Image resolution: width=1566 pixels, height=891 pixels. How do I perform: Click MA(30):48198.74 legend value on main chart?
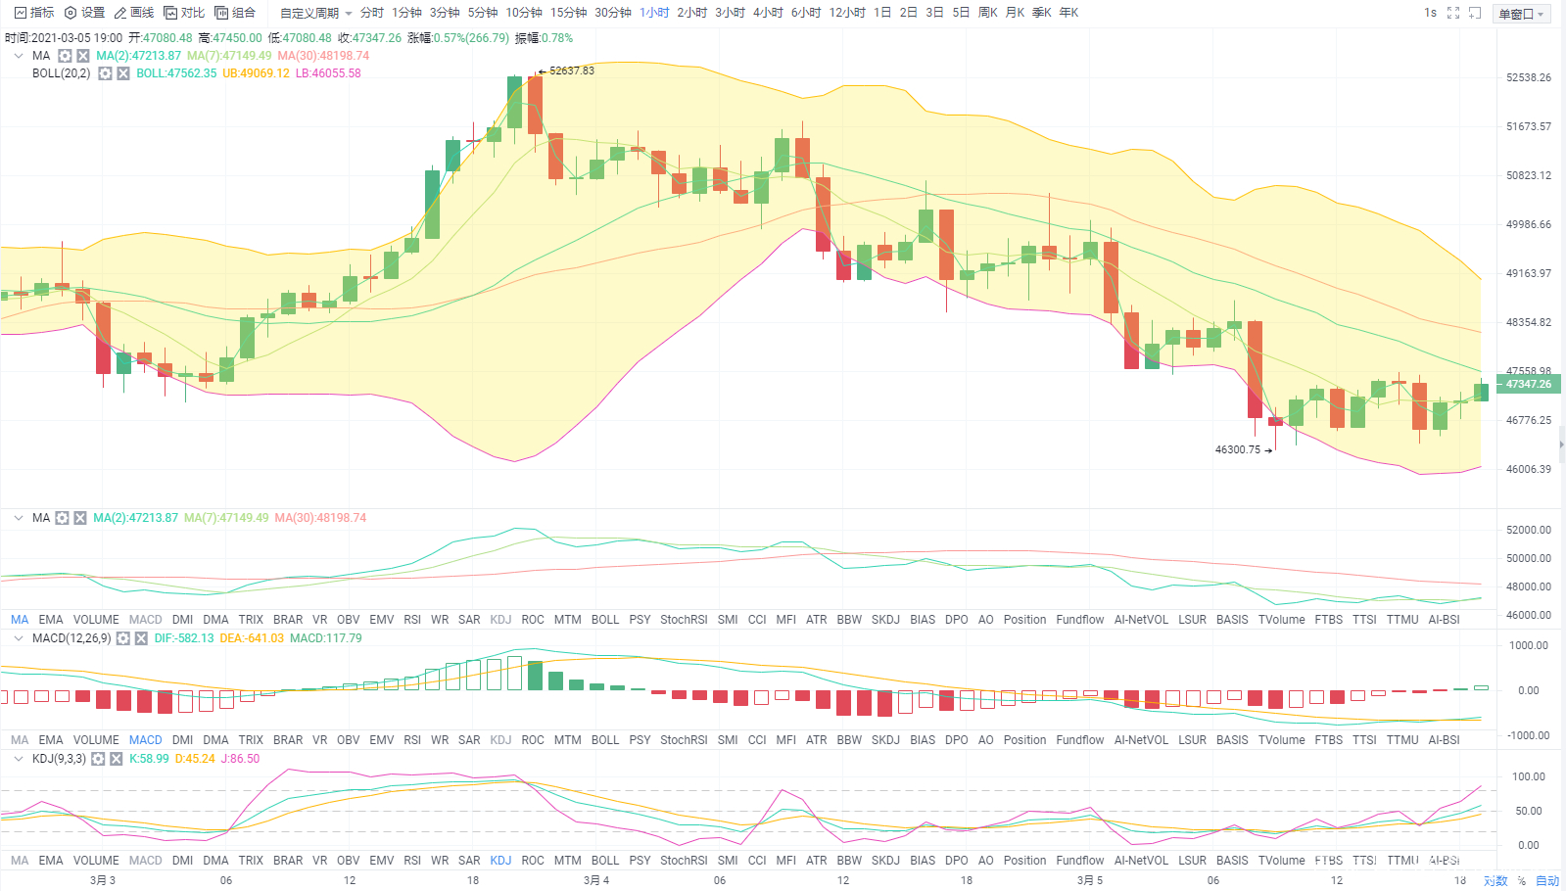coord(323,56)
